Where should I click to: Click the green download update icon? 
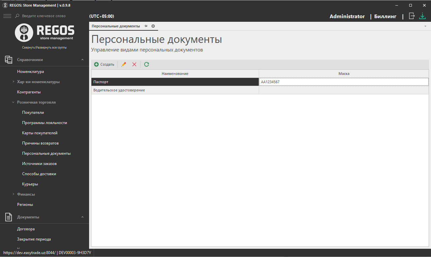click(x=422, y=16)
